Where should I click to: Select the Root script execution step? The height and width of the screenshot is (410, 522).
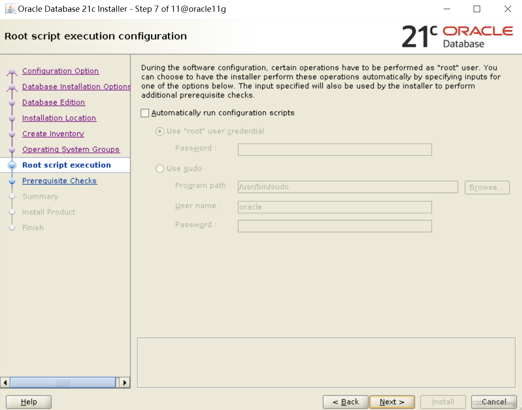pyautogui.click(x=67, y=165)
